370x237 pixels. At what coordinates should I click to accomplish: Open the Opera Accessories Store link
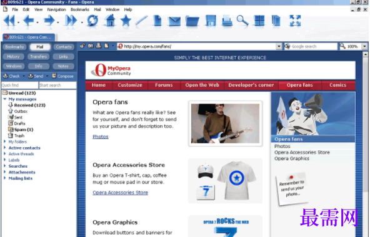coord(121,193)
